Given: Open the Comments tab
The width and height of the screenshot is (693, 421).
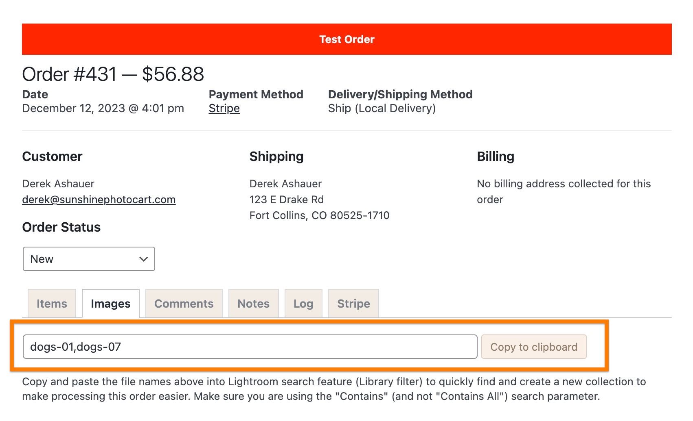Looking at the screenshot, I should coord(184,304).
